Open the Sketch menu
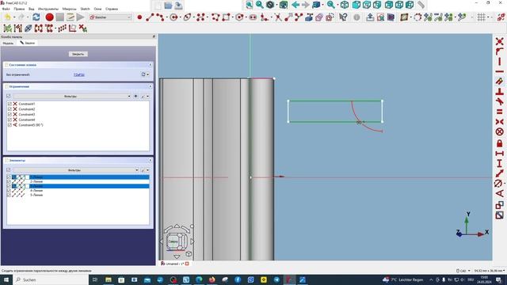This screenshot has height=285, width=507. point(85,9)
